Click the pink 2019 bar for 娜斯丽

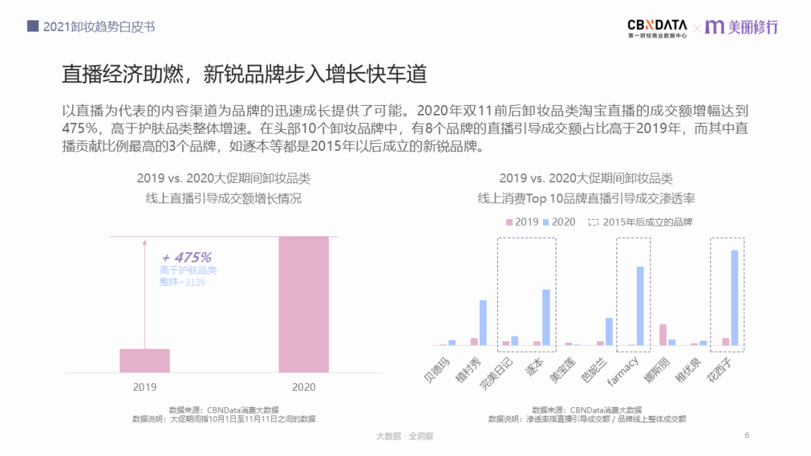click(x=663, y=335)
